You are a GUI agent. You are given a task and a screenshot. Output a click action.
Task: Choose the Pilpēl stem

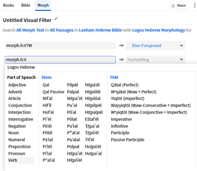tap(73, 85)
